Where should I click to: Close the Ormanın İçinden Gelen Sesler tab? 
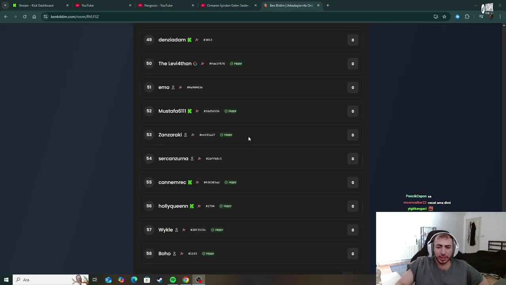point(255,6)
